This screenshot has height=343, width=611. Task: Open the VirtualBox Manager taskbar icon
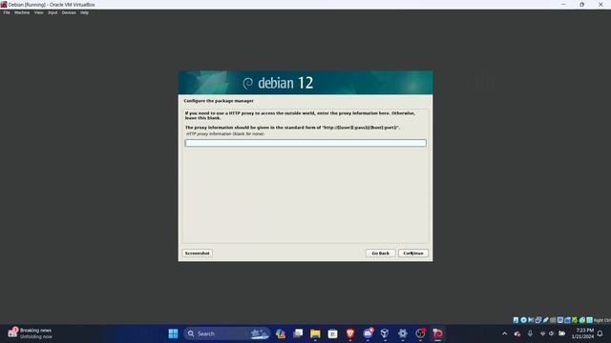[385, 333]
